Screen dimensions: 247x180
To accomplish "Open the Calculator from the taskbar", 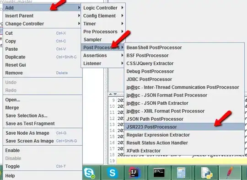I will coord(181,173).
